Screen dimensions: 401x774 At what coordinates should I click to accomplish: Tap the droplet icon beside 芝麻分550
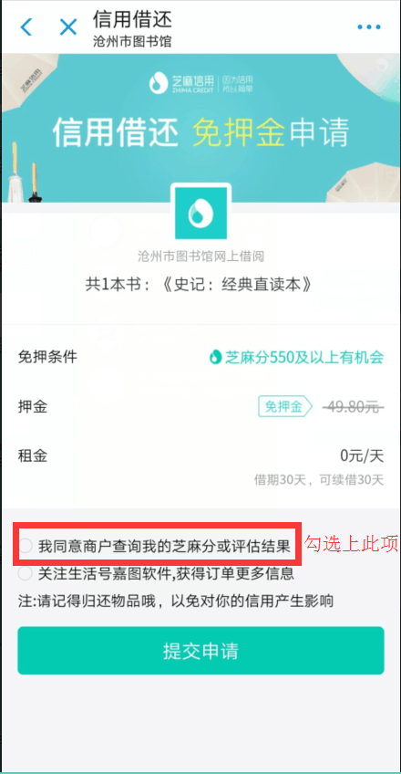[x=215, y=357]
